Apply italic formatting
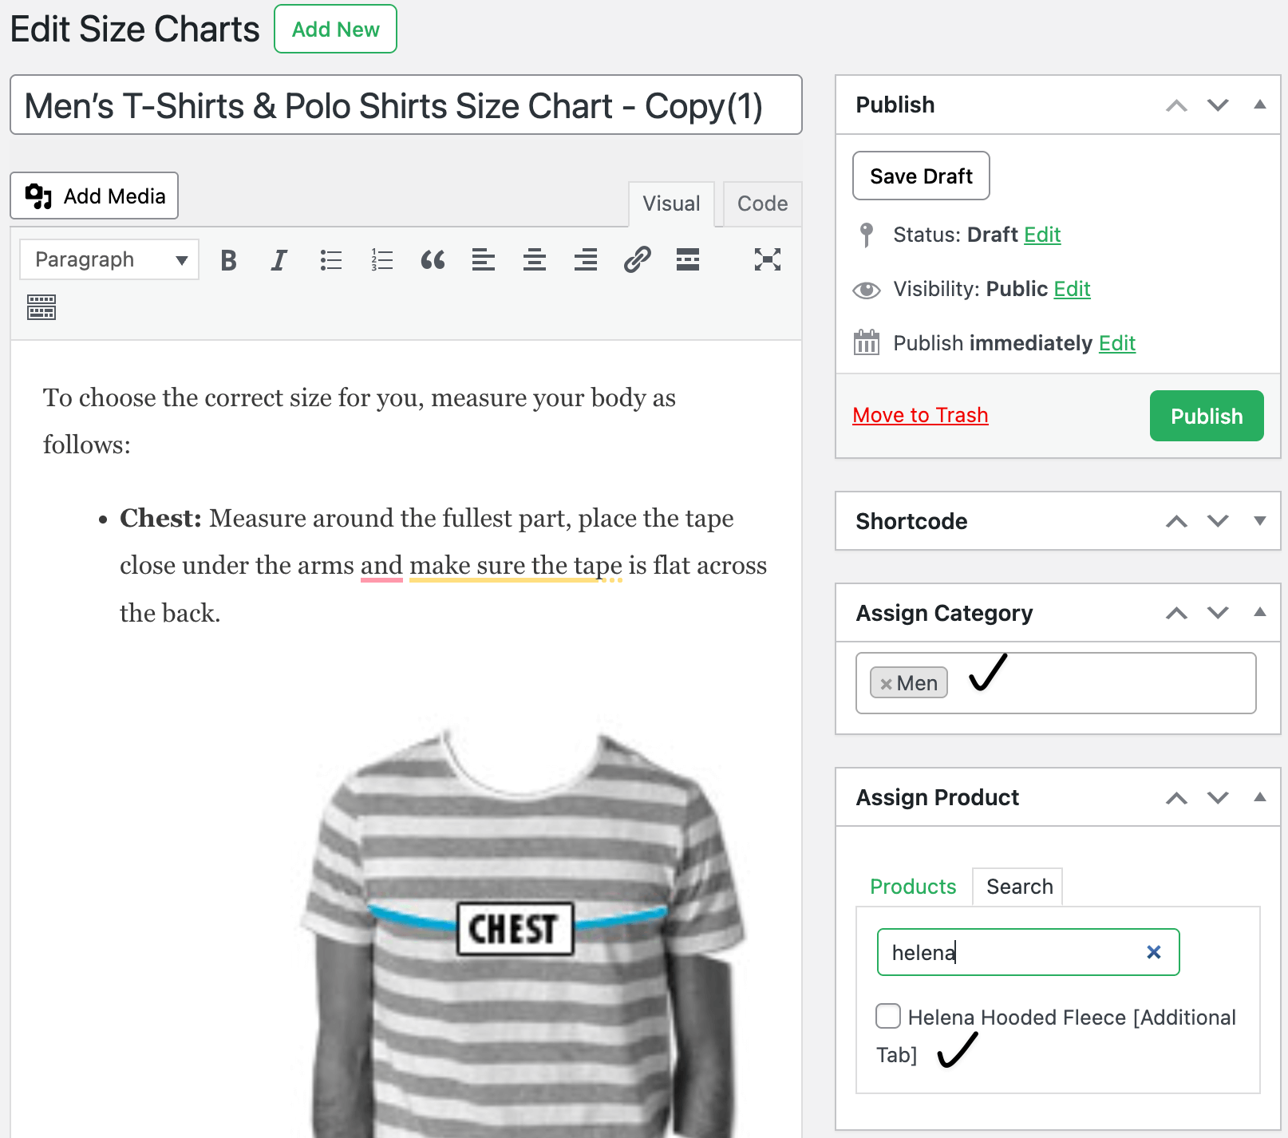 click(278, 259)
